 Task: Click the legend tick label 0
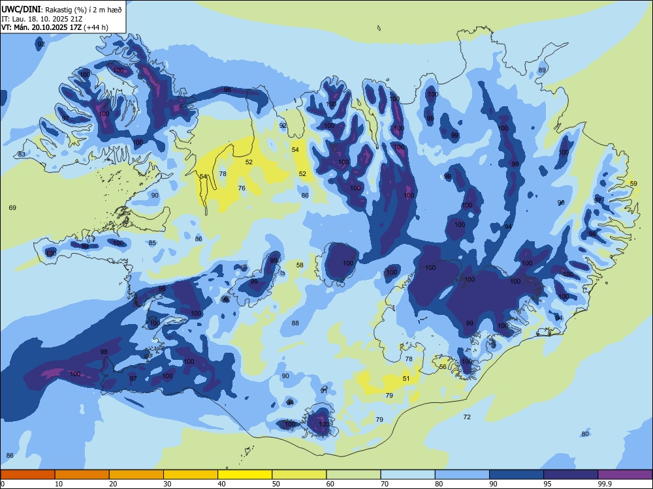pos(3,484)
